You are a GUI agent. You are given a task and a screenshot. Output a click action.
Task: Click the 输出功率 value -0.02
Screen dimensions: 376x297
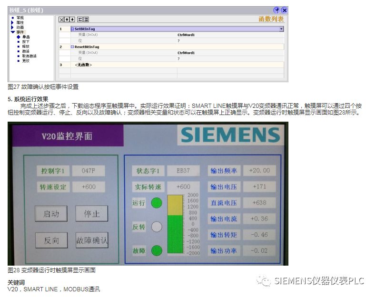pyautogui.click(x=259, y=250)
